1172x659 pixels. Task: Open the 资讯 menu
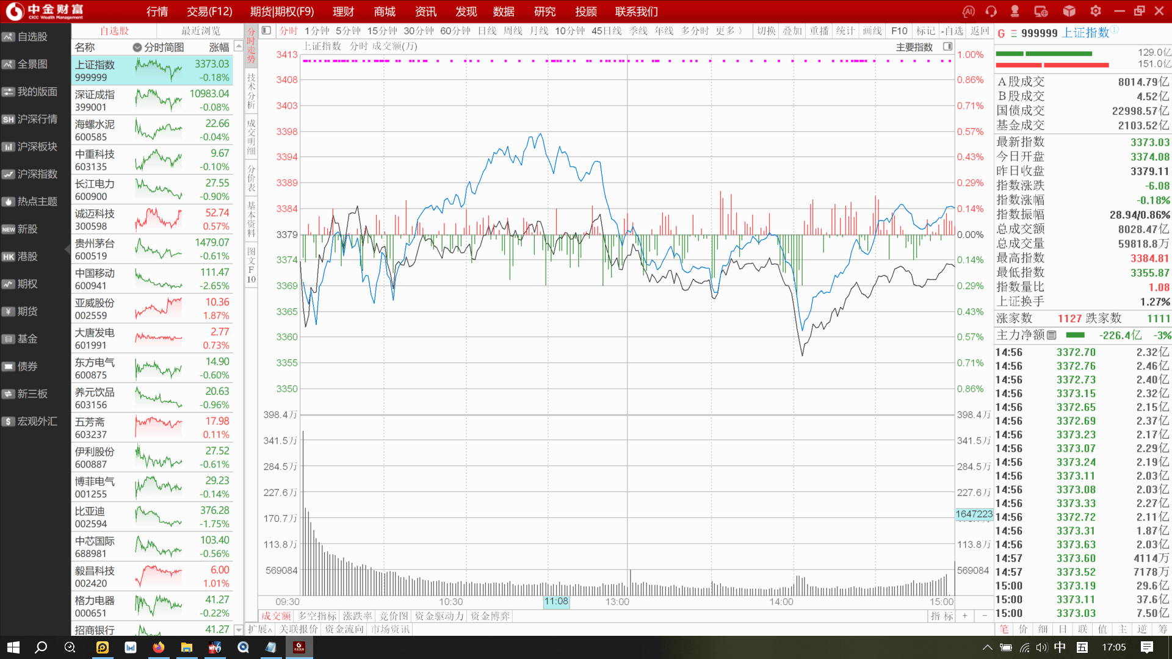pos(425,12)
